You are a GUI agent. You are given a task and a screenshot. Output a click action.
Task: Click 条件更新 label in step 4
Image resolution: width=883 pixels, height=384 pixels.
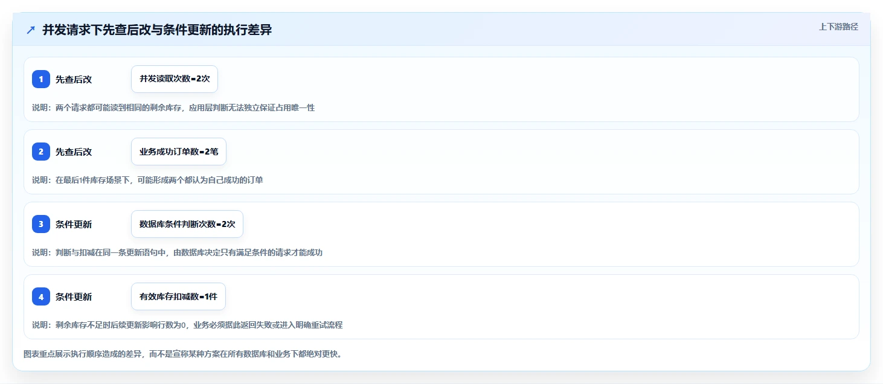[74, 296]
